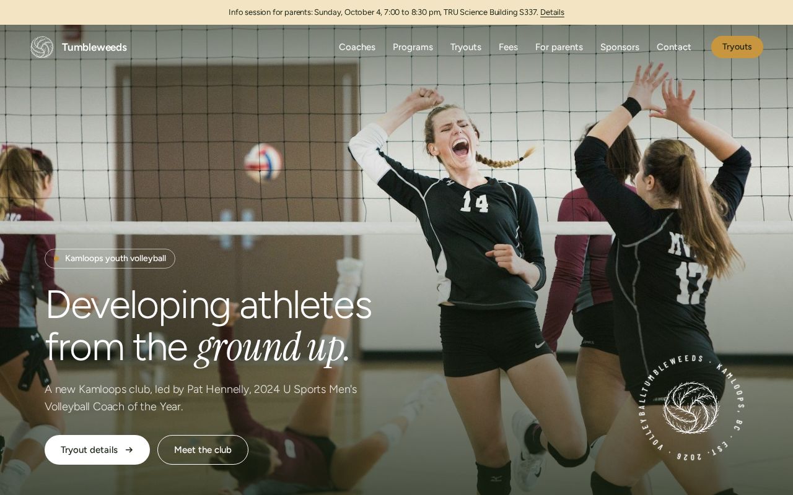
Task: View the Sponsors page
Action: pos(620,47)
